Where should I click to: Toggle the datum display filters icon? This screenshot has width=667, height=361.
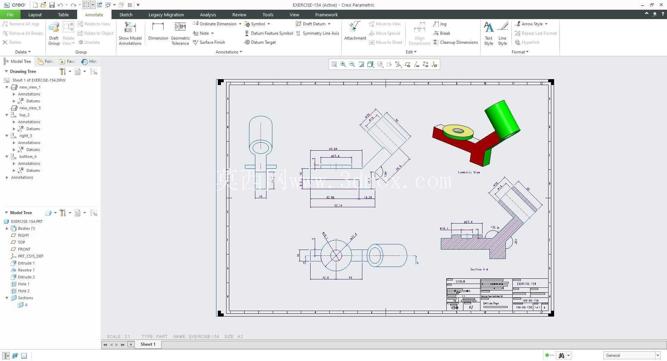398,64
